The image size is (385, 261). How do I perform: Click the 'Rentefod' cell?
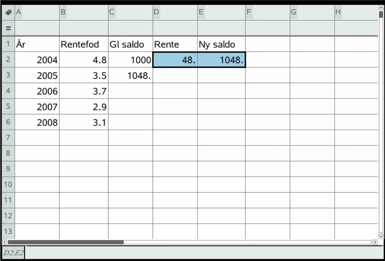pos(84,44)
